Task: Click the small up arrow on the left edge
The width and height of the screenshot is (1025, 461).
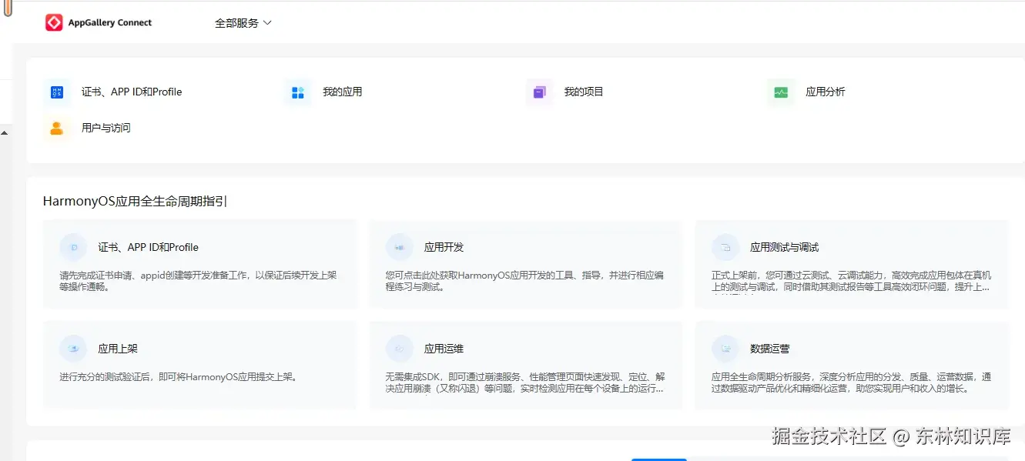Action: click(4, 133)
